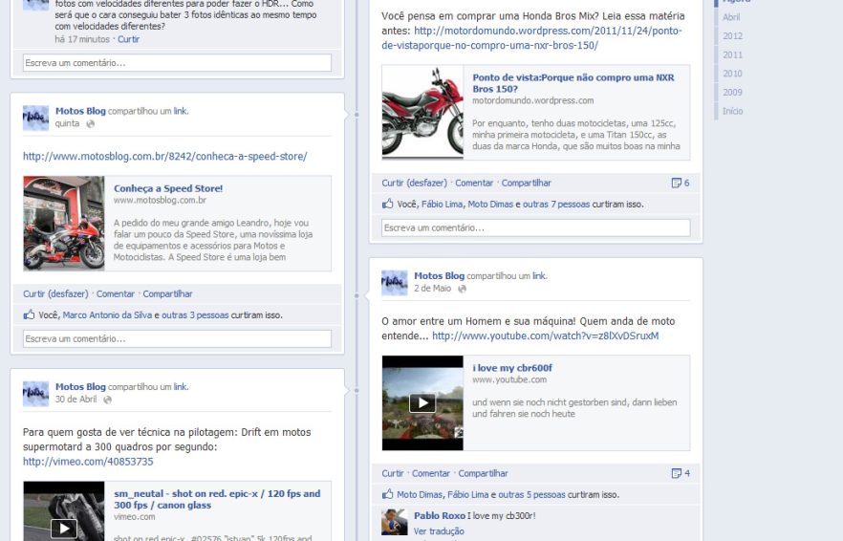Open Pablo Roxo's profile picture
843x541 pixels.
click(395, 522)
